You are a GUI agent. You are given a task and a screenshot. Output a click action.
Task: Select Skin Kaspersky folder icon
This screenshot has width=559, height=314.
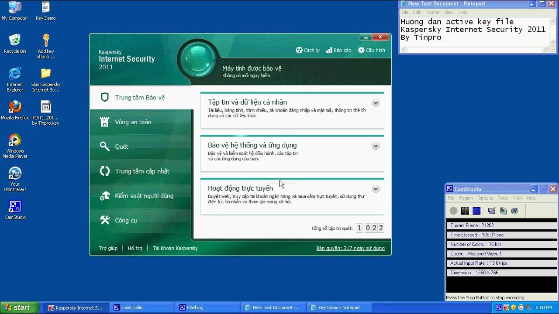coord(45,80)
